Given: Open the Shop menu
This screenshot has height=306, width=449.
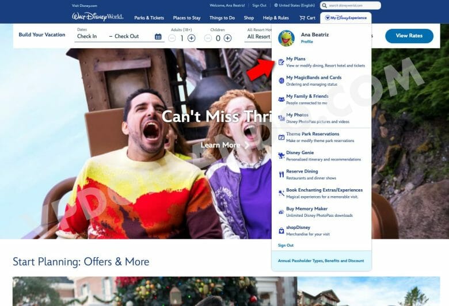Looking at the screenshot, I should pos(249,18).
